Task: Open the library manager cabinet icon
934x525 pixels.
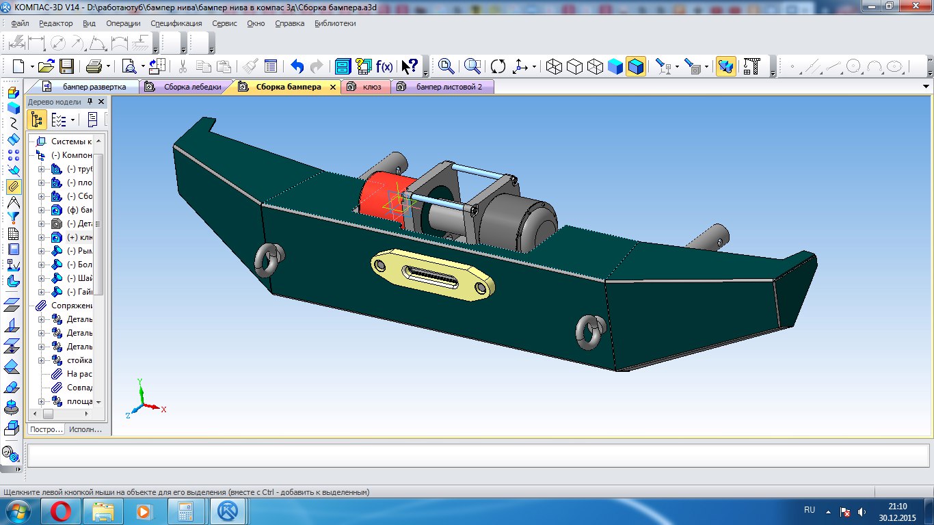Action: pyautogui.click(x=343, y=66)
